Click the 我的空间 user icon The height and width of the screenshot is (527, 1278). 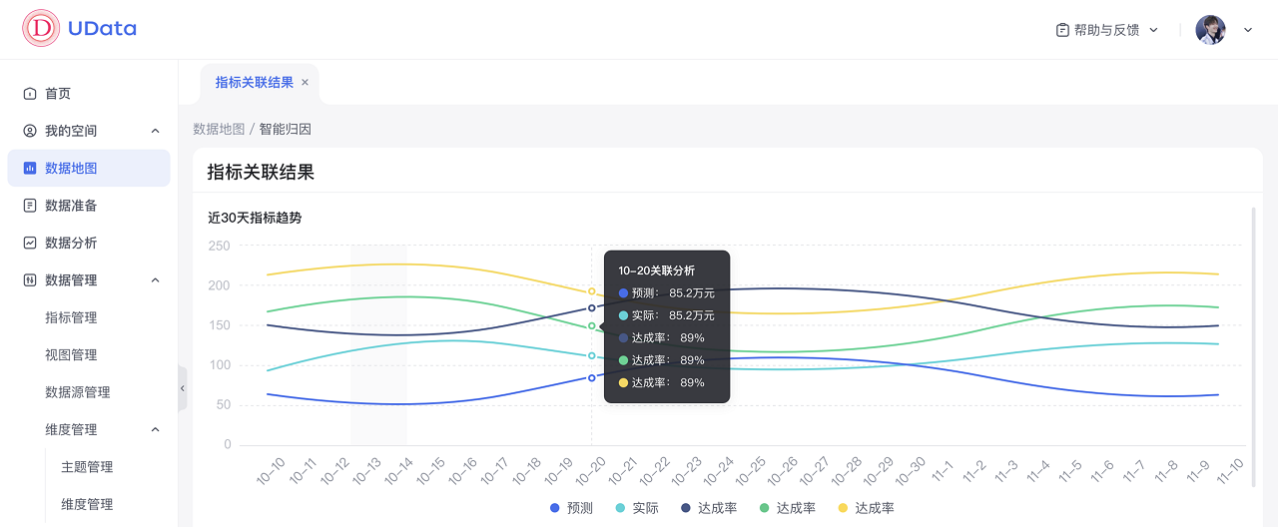coord(30,131)
